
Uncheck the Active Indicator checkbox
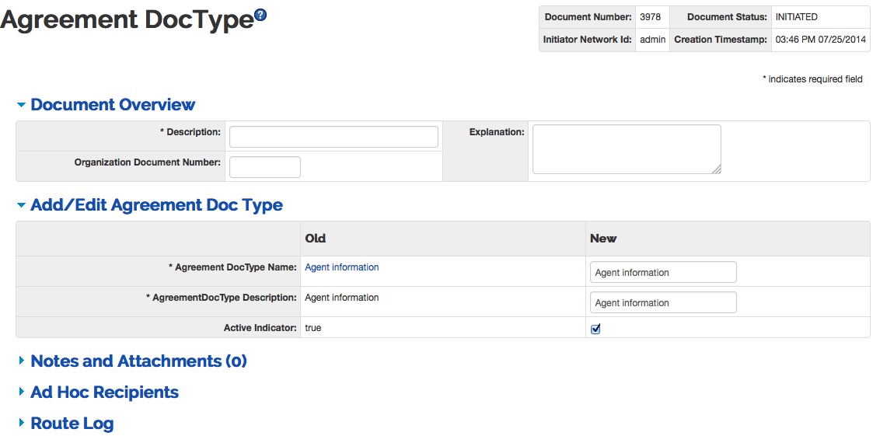point(595,329)
